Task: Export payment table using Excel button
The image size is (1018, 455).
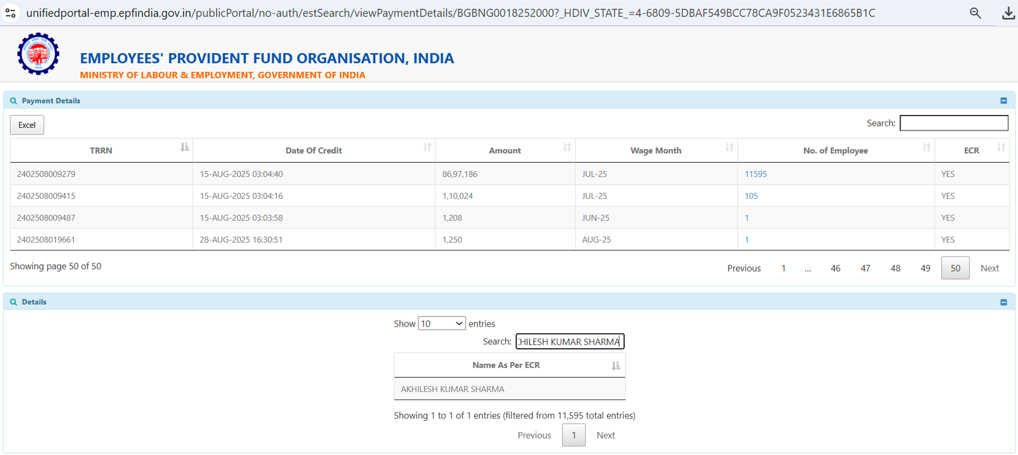Action: click(27, 125)
